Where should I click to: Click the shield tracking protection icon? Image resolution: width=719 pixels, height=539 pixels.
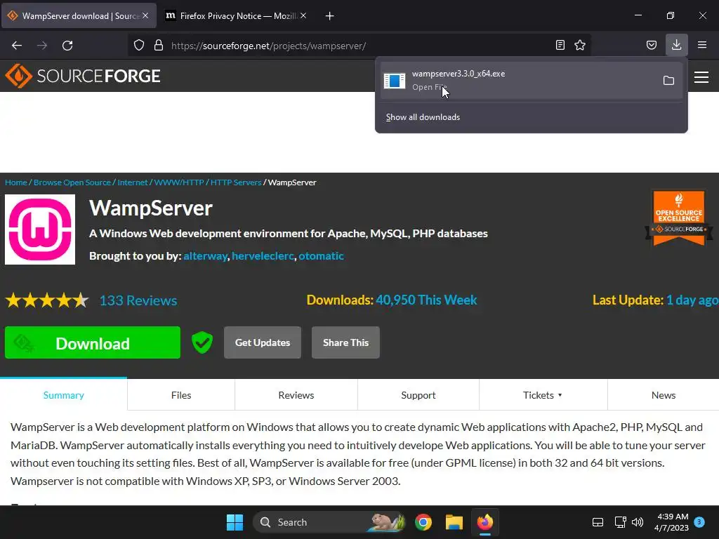(x=139, y=45)
